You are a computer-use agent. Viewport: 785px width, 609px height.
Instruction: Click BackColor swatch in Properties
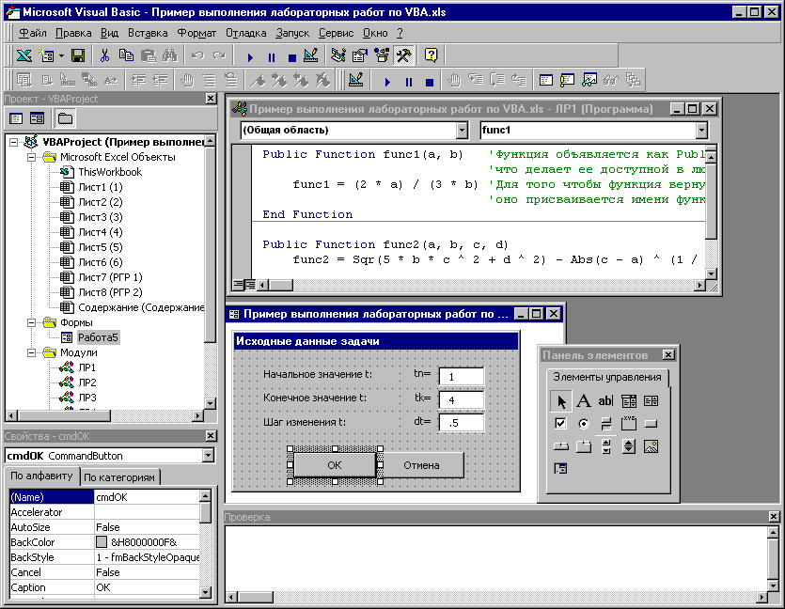click(102, 542)
